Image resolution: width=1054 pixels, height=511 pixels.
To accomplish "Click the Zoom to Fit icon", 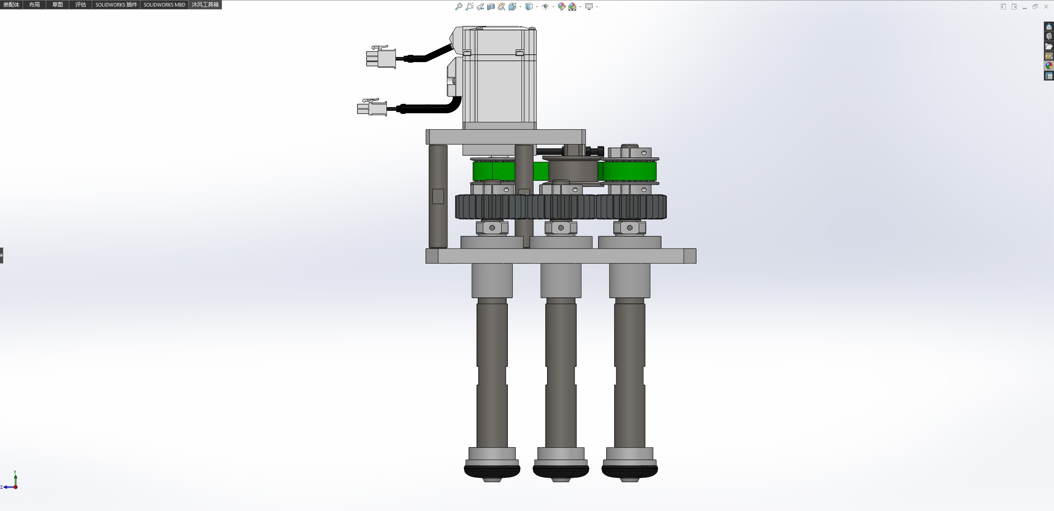I will [x=458, y=7].
